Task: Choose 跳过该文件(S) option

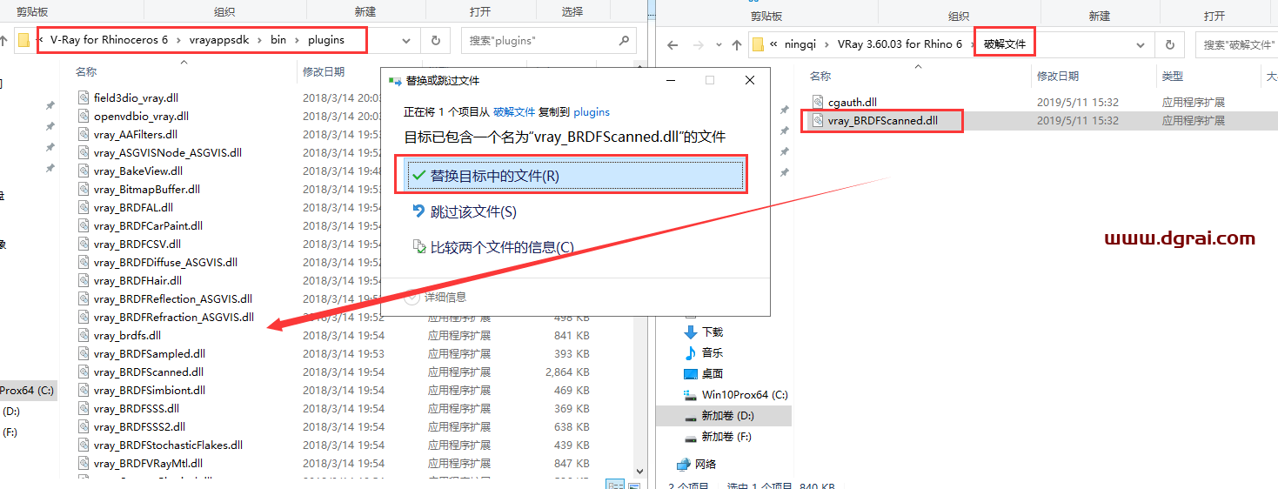Action: tap(472, 212)
